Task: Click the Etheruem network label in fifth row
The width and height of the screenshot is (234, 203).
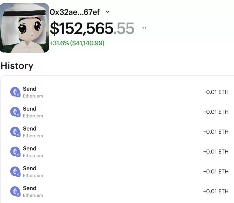Action: [x=33, y=176]
